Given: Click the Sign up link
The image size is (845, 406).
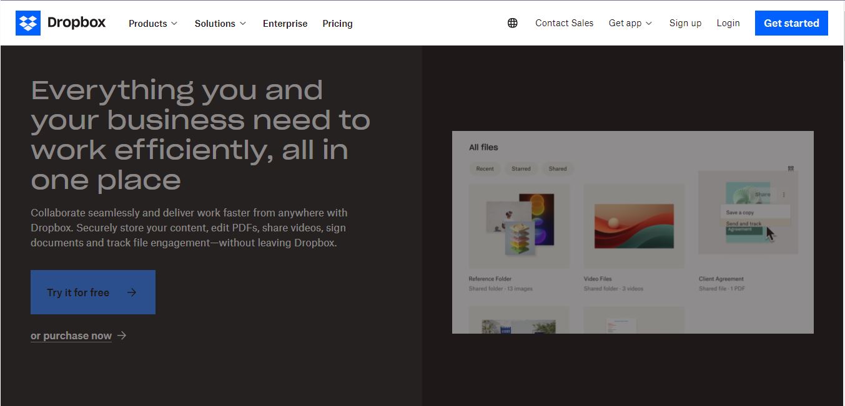Looking at the screenshot, I should (685, 23).
